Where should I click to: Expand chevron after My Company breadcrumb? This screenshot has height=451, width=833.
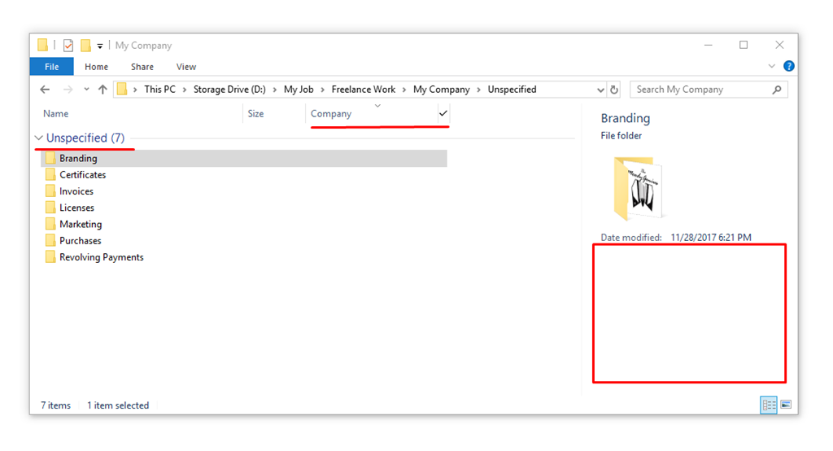pyautogui.click(x=478, y=90)
